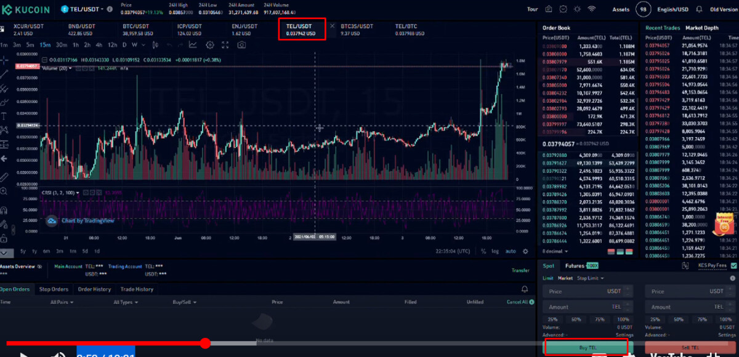Click the network status wifi icon
The image size is (739, 357).
click(592, 10)
